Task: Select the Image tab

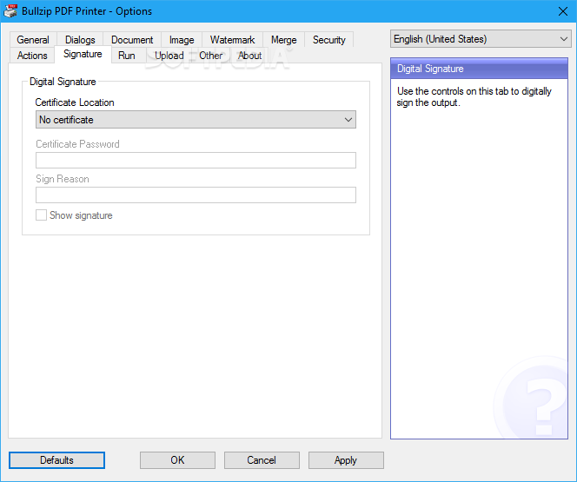Action: (182, 40)
